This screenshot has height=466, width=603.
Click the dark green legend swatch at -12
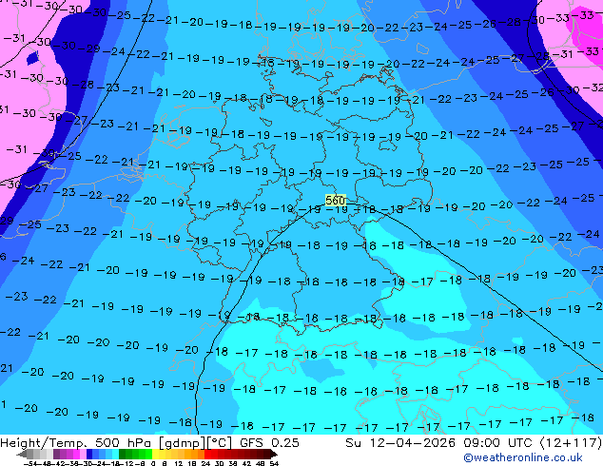pos(123,454)
